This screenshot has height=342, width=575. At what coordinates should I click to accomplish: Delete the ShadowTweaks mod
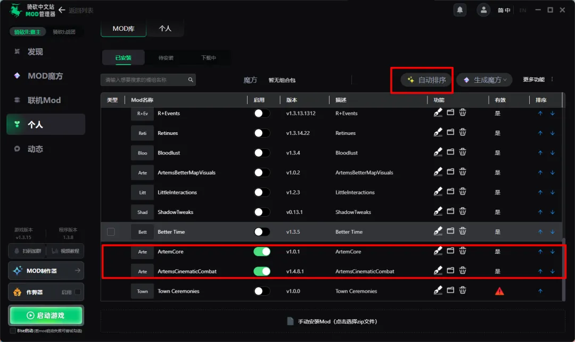[463, 211]
